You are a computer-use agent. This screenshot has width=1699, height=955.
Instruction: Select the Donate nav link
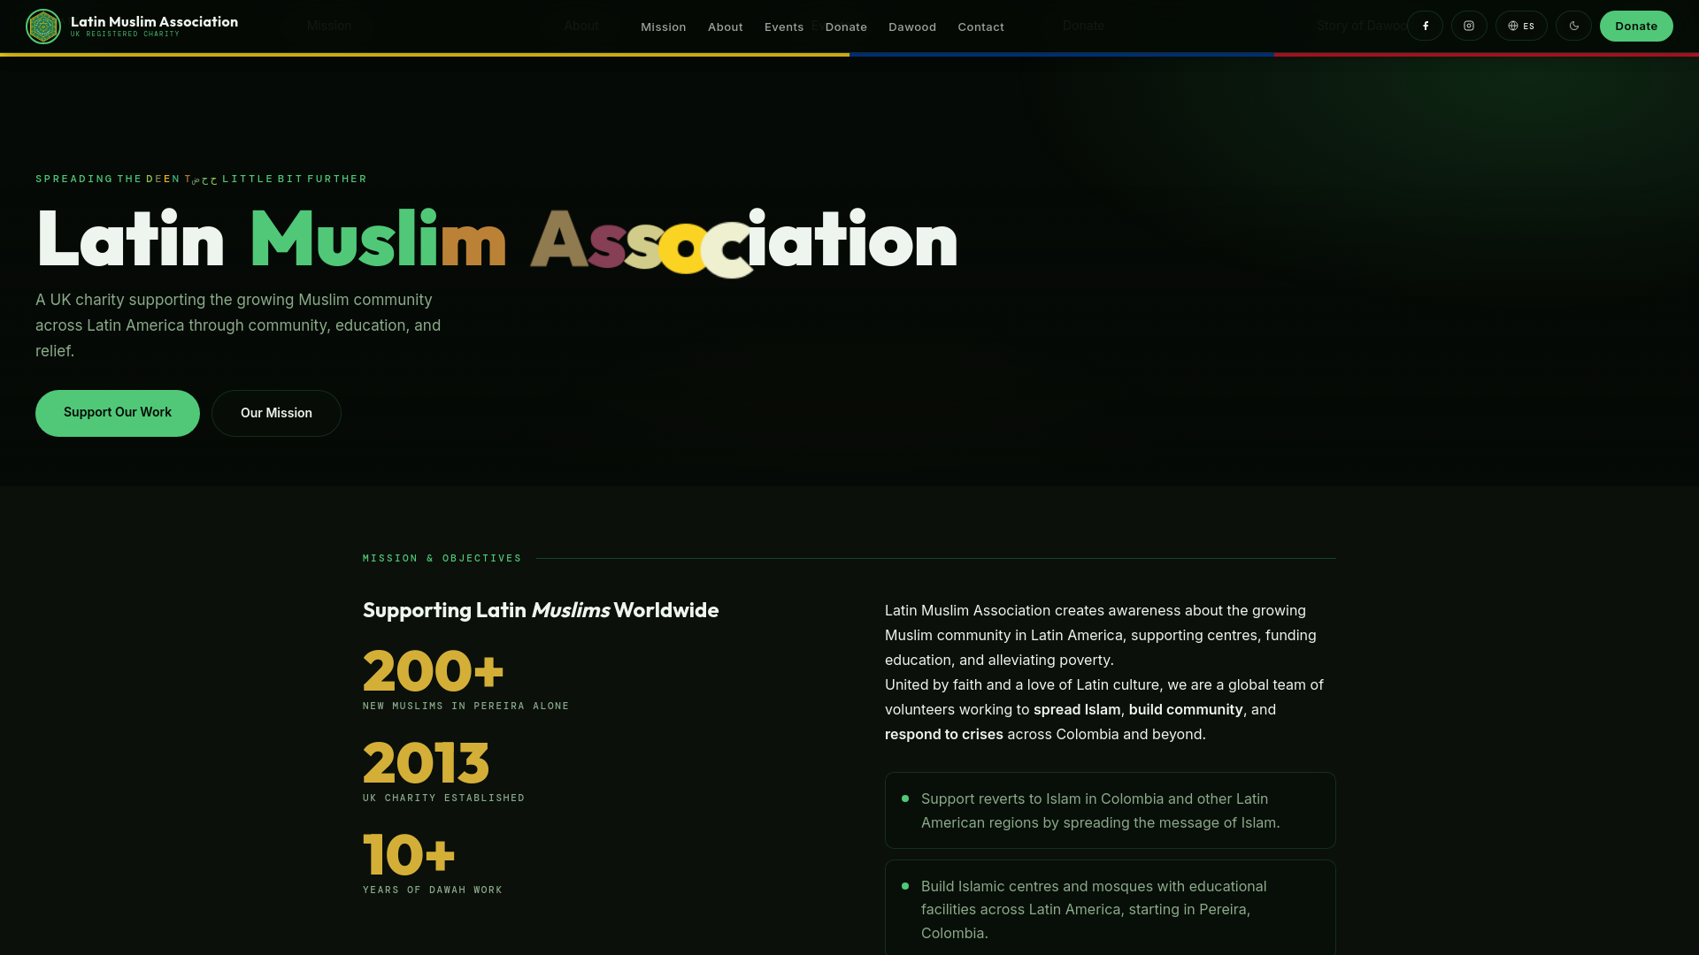[x=846, y=27]
